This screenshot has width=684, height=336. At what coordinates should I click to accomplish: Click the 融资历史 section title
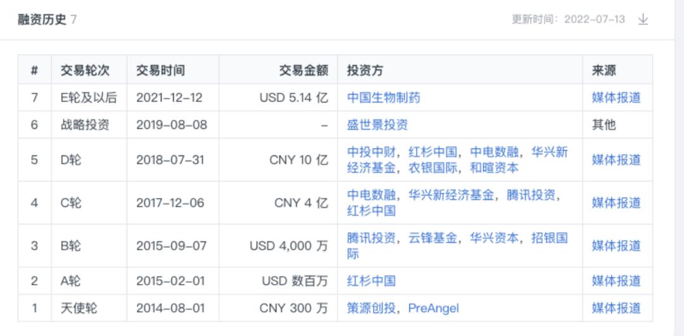click(42, 20)
